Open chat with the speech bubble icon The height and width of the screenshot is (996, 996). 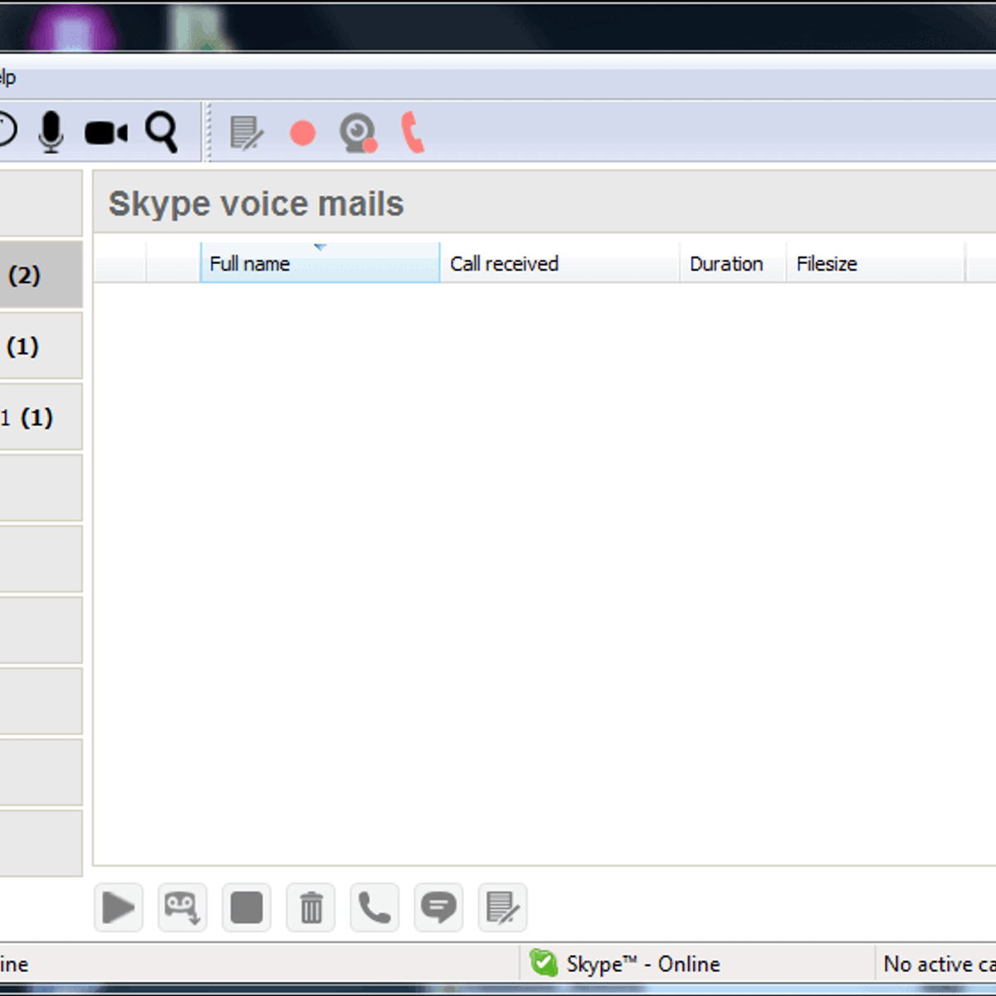pyautogui.click(x=438, y=907)
